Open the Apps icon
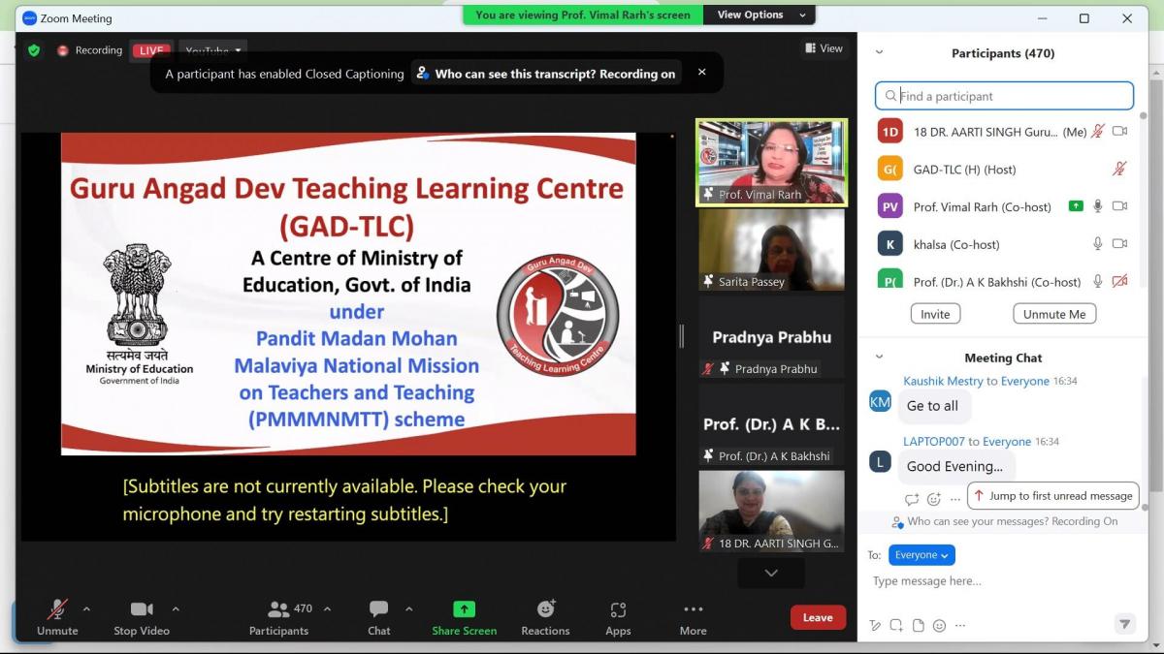Screen dimensions: 1164x654 tap(618, 609)
